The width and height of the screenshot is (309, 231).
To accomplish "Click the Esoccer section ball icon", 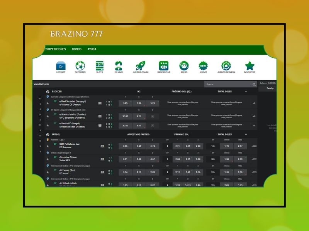I will [48, 92].
